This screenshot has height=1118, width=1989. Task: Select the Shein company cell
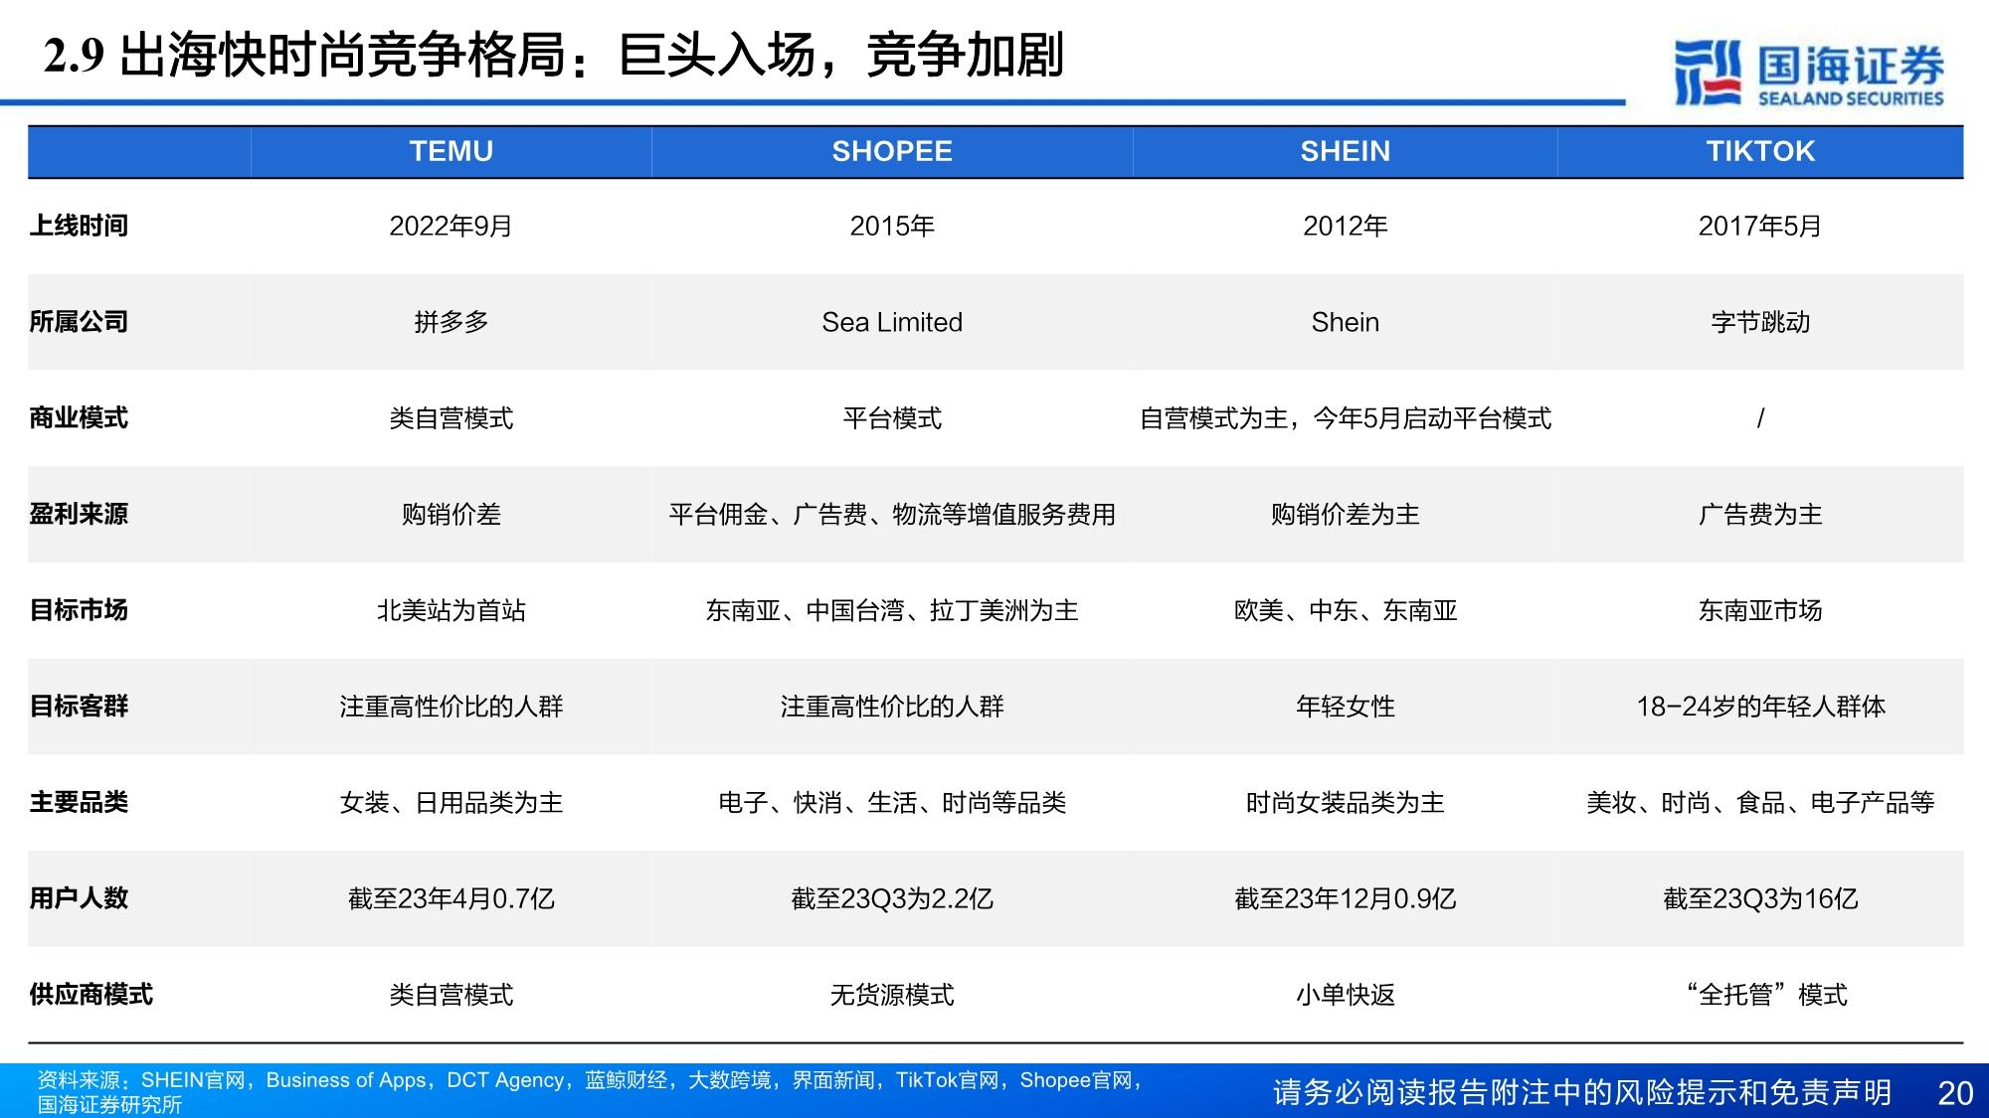[x=1345, y=322]
